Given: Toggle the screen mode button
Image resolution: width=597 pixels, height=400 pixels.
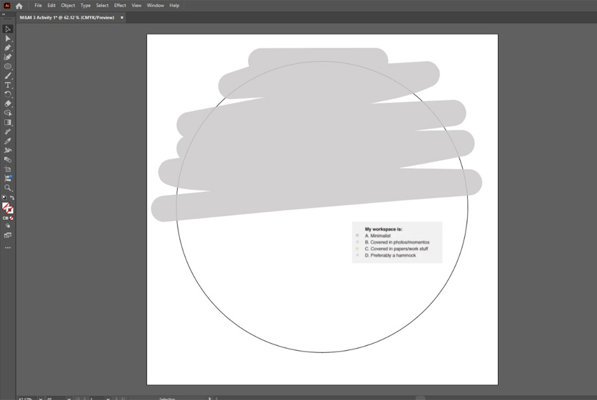Looking at the screenshot, I should tap(8, 235).
